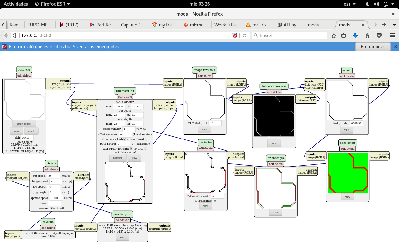The image size is (399, 249).
Task: Click invert button in read png
Action: point(31,131)
